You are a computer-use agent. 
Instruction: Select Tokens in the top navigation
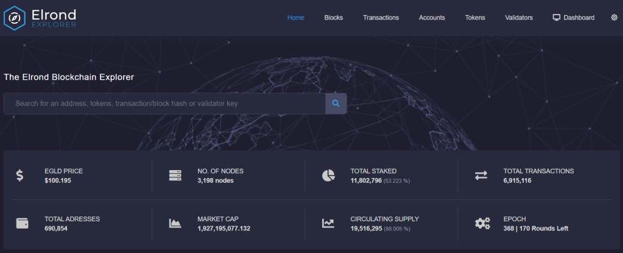[x=475, y=18]
